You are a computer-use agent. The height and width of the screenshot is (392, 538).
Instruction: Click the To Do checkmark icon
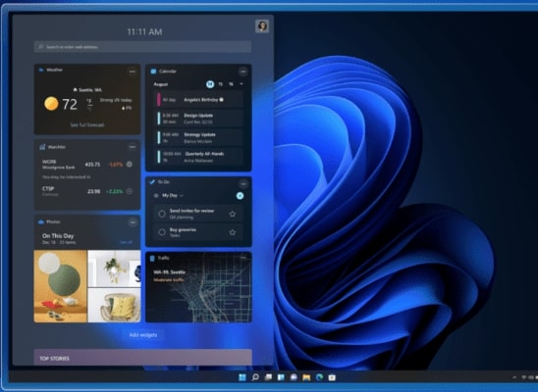pos(152,182)
